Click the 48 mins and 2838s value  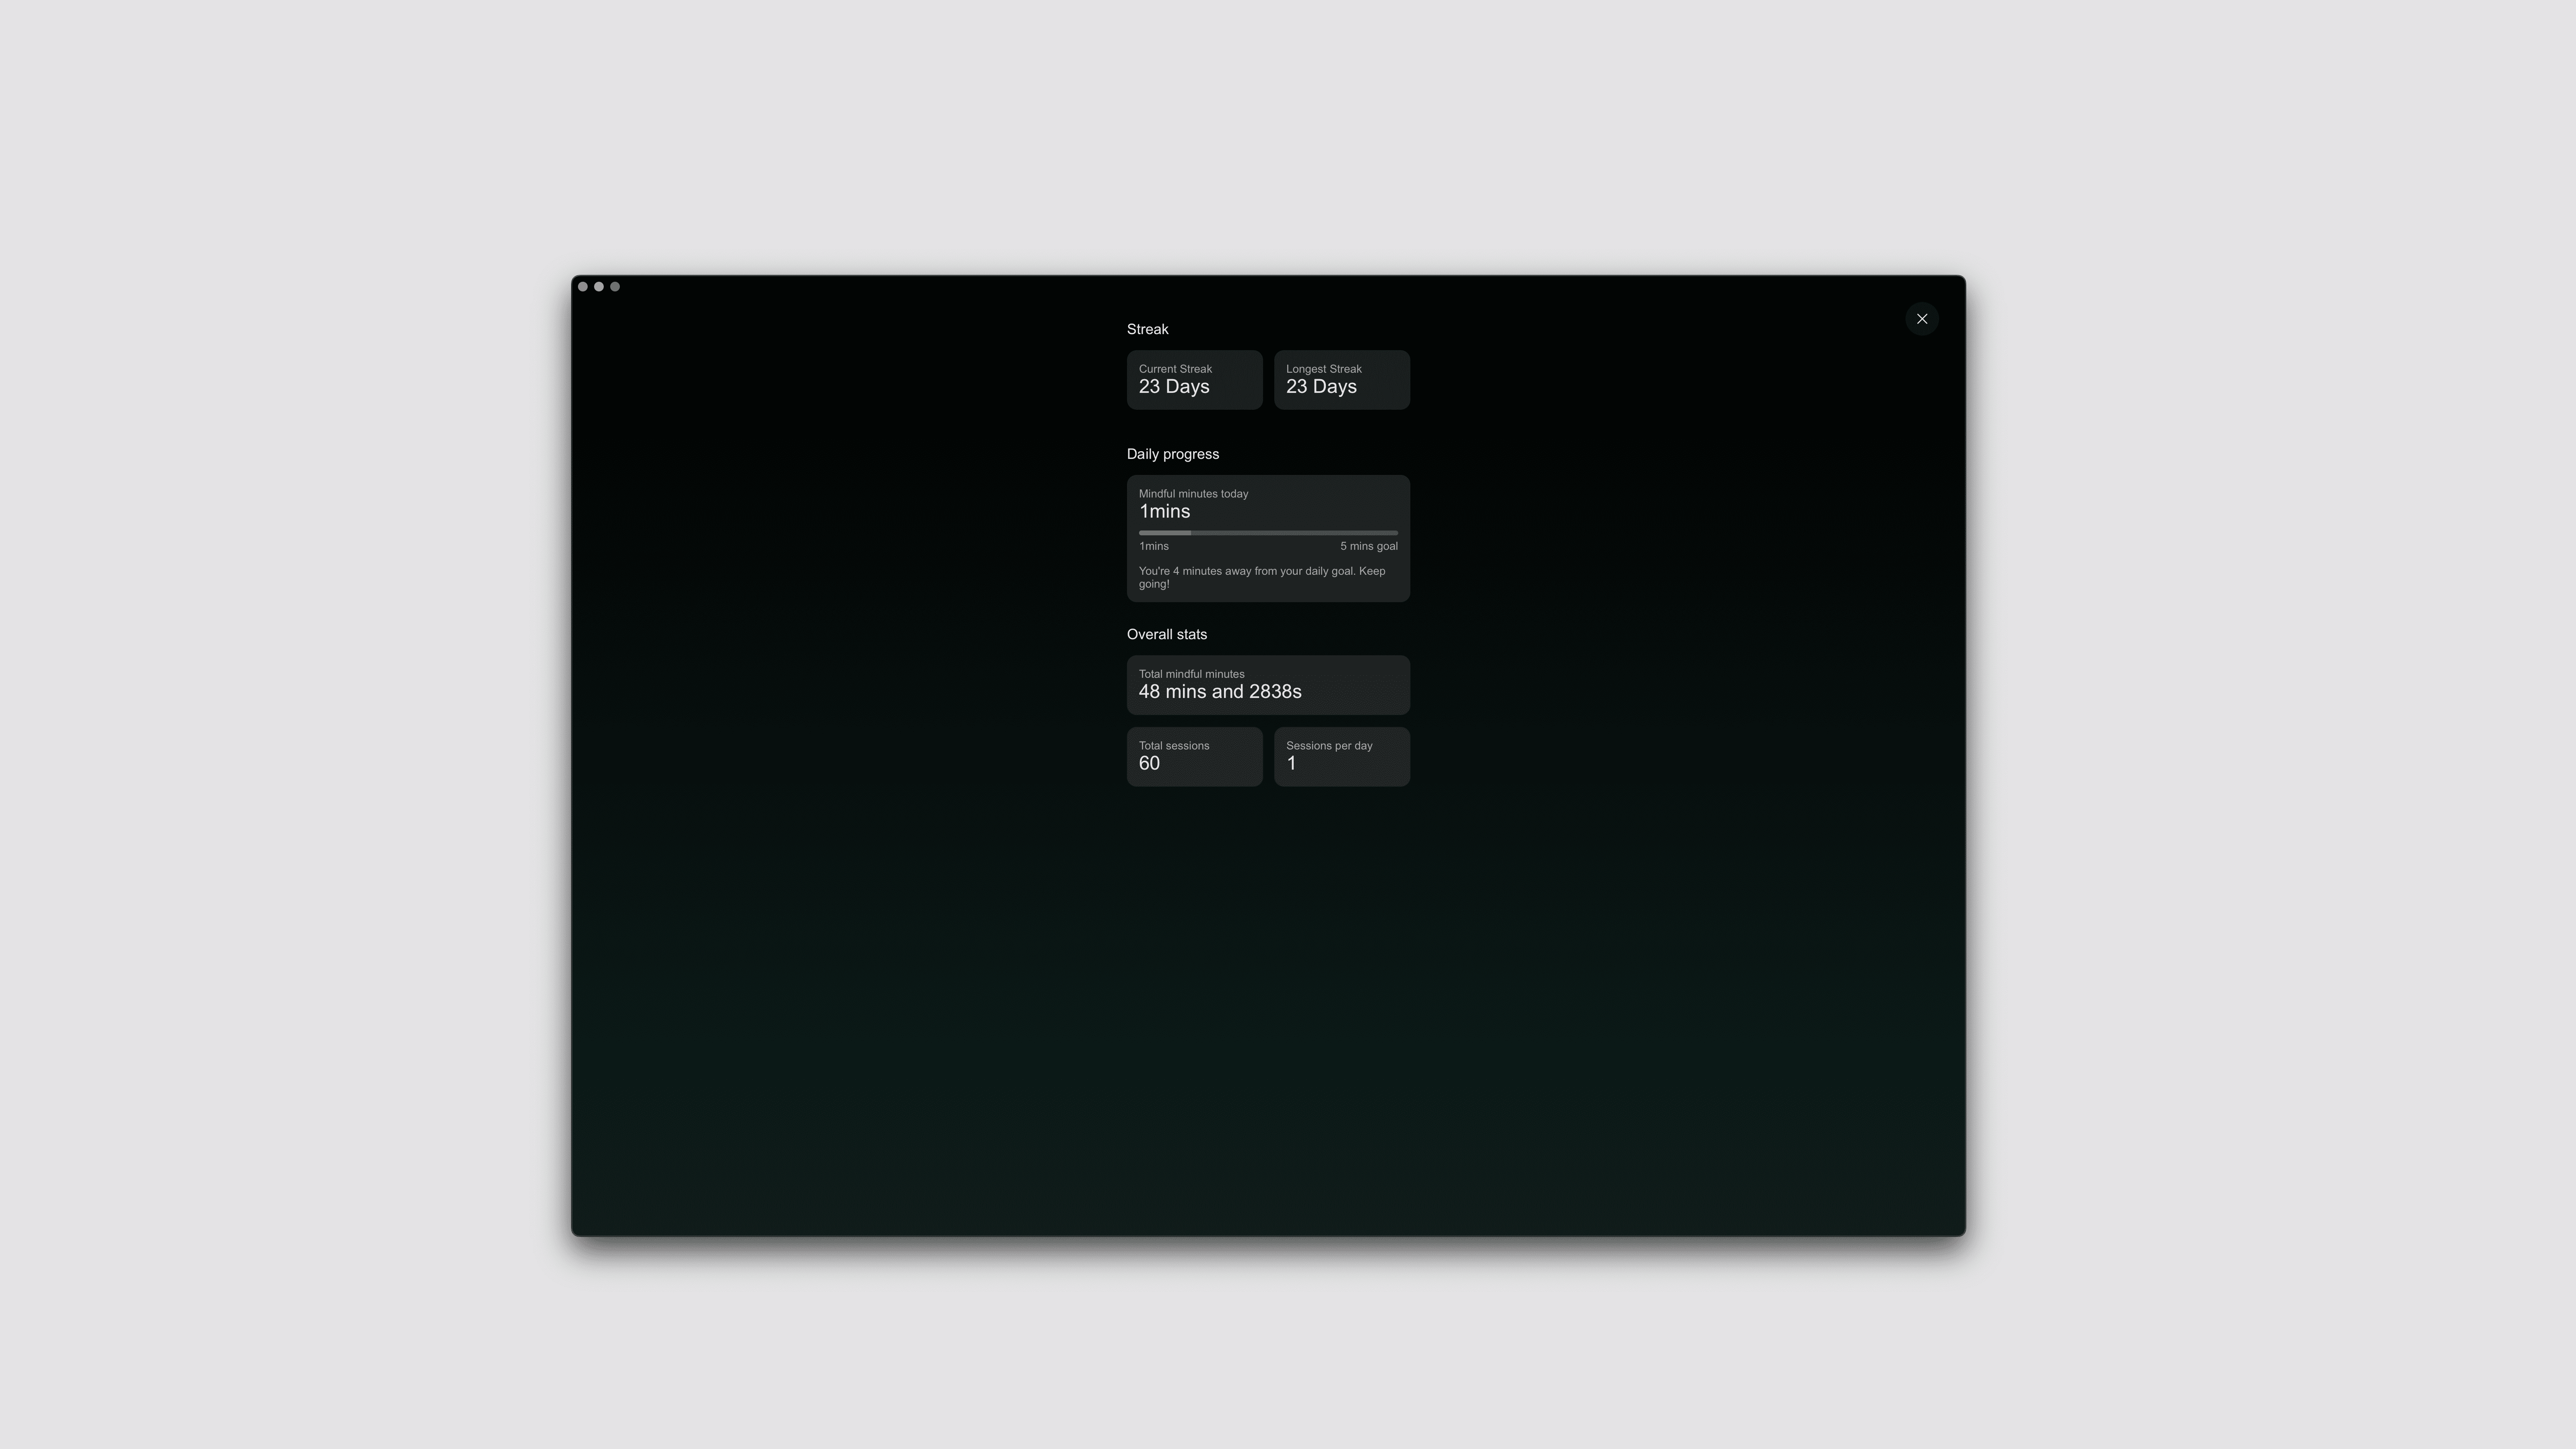1219,692
